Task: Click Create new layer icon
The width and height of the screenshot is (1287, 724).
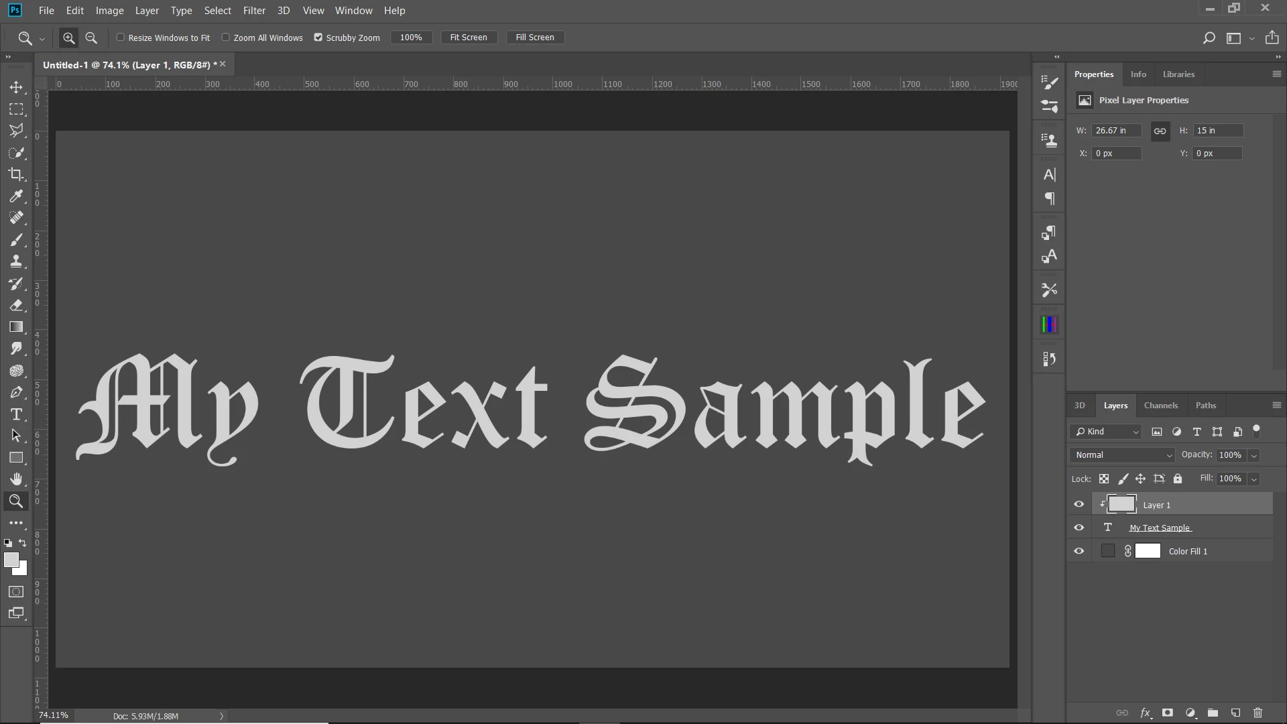Action: (x=1235, y=713)
